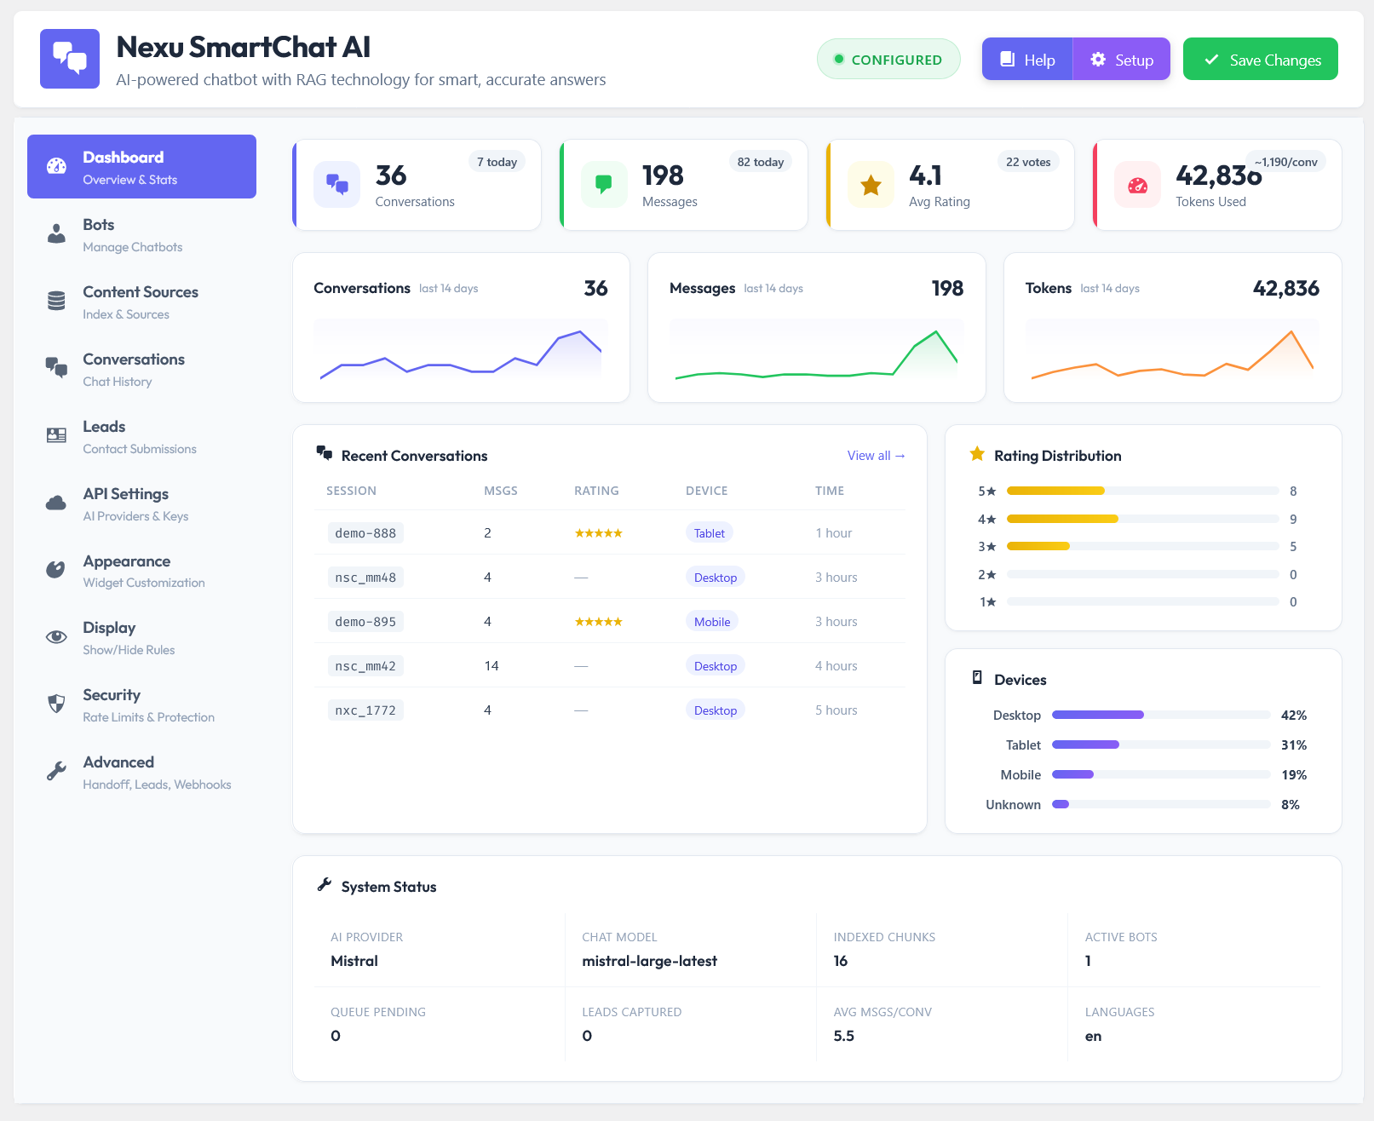Click the Setup button

(x=1121, y=59)
